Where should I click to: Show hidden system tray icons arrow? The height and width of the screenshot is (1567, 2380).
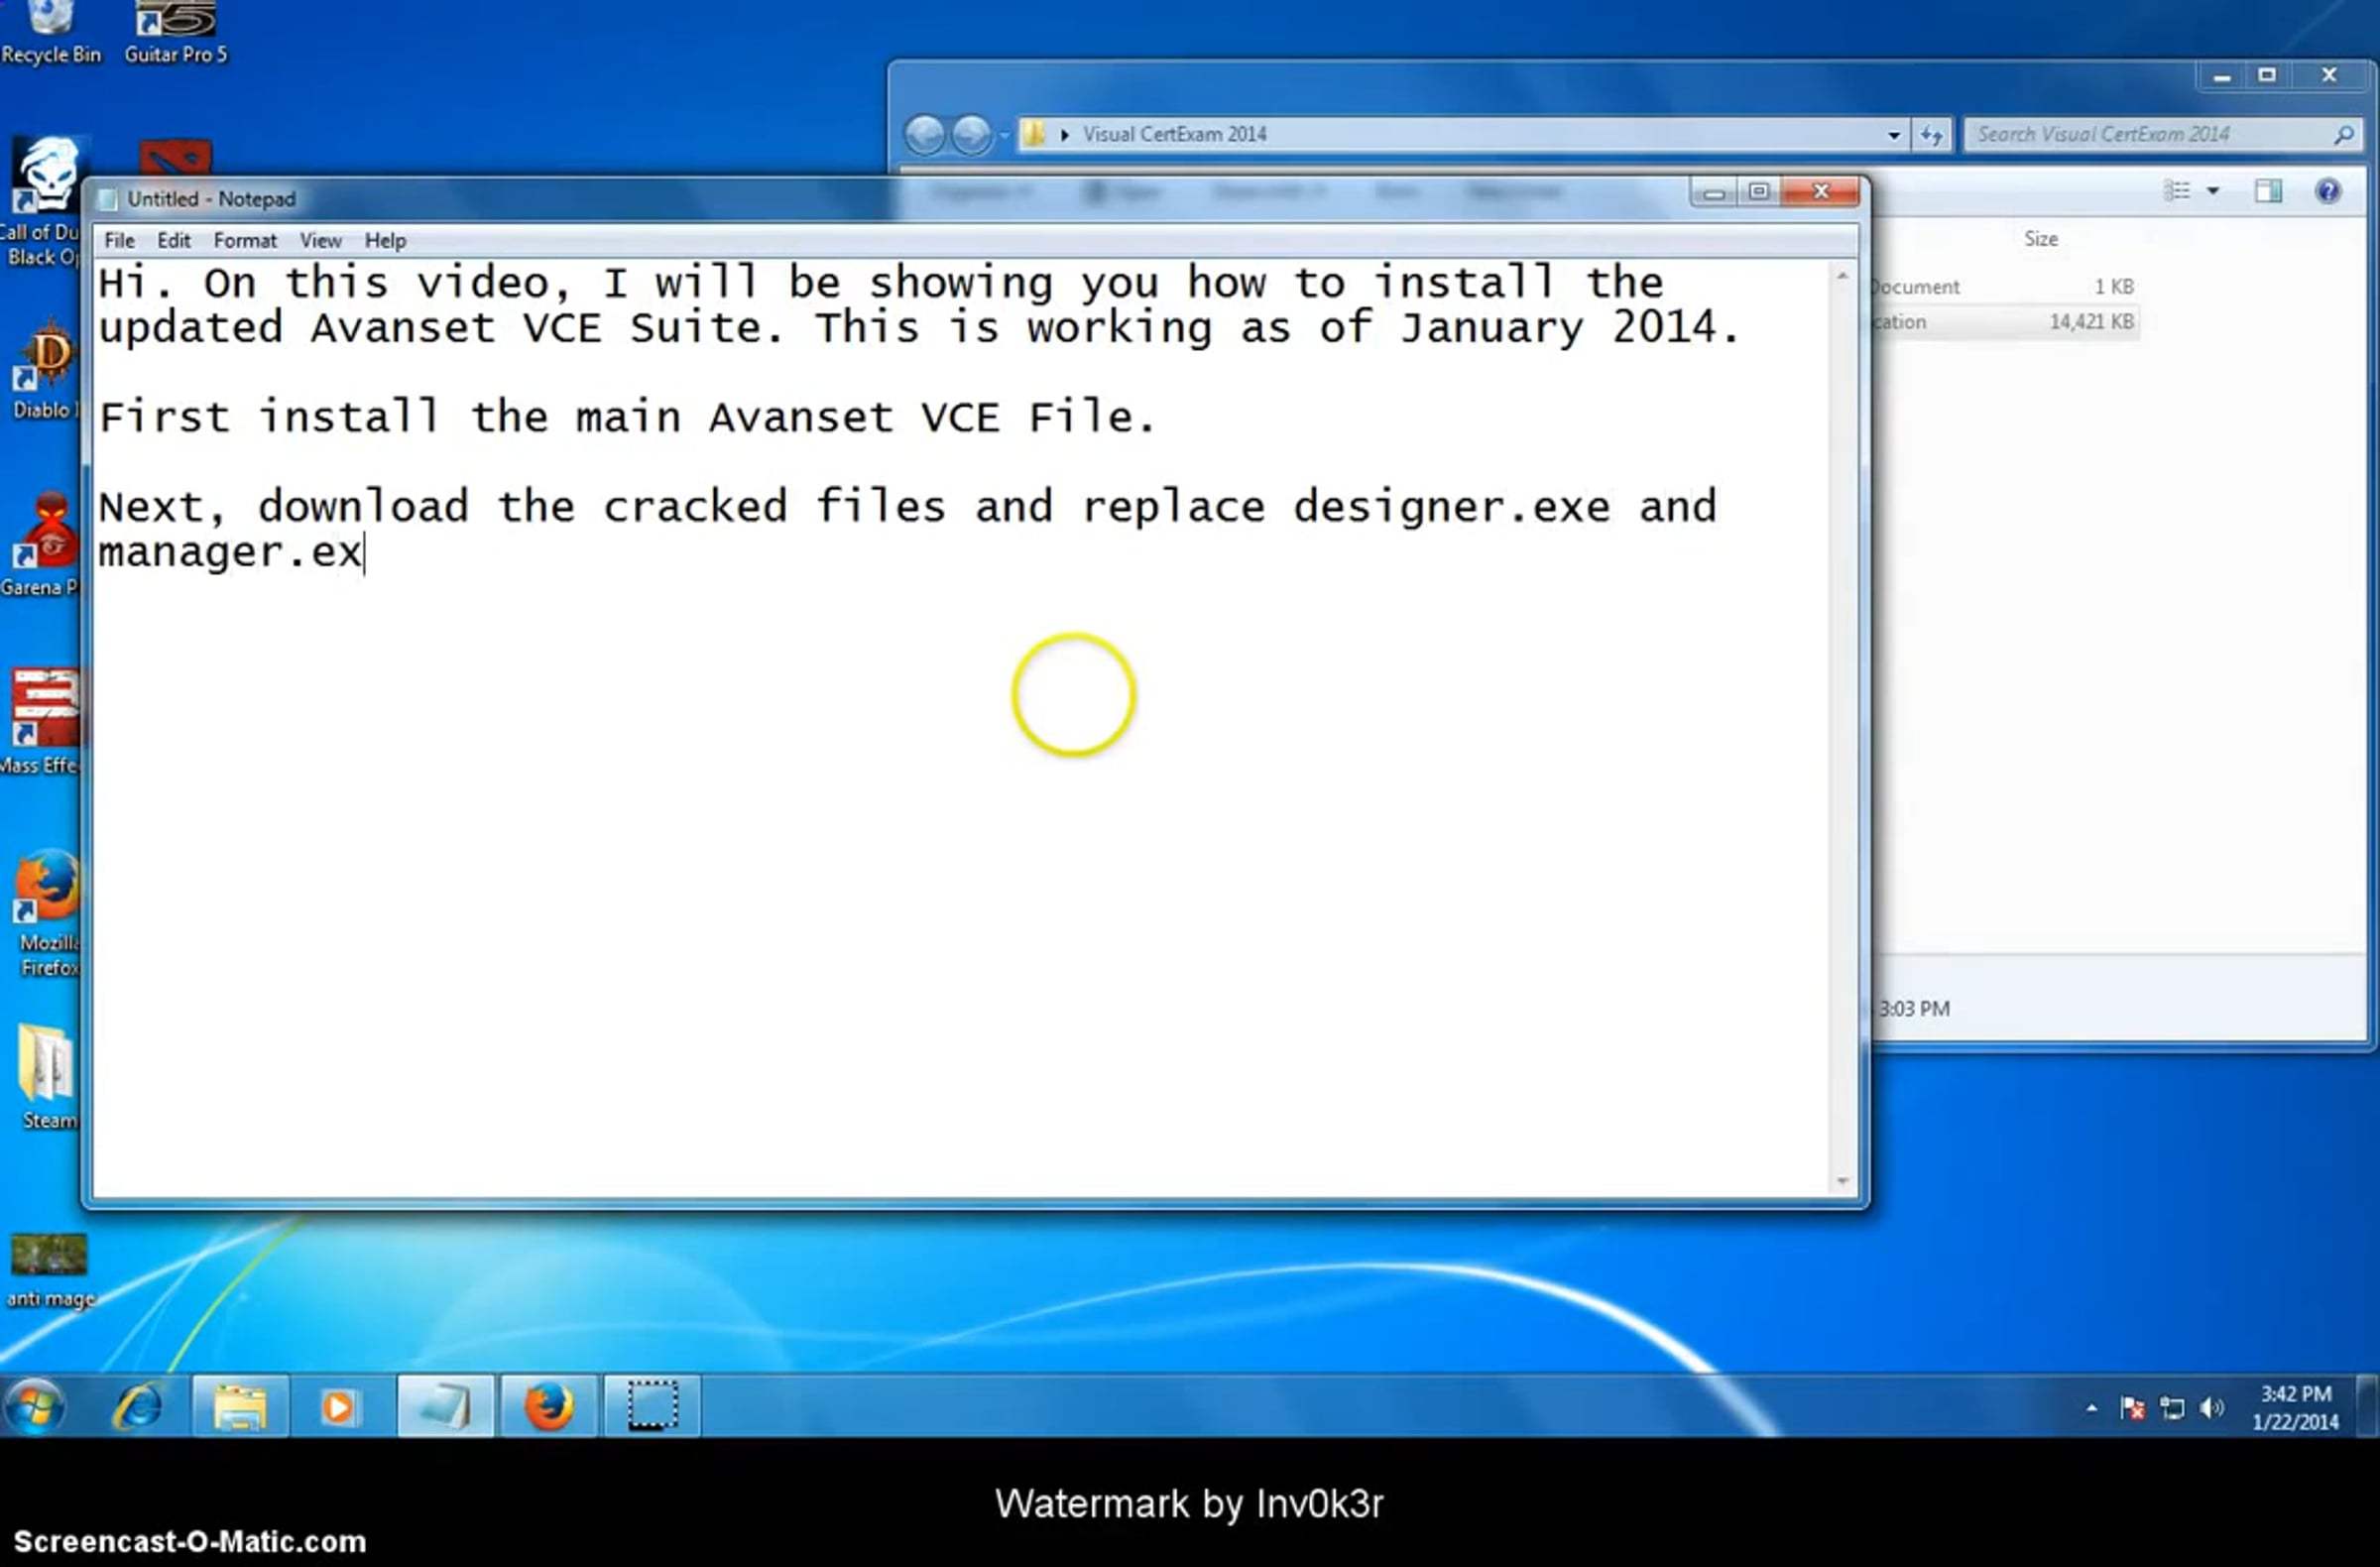pyautogui.click(x=2092, y=1408)
